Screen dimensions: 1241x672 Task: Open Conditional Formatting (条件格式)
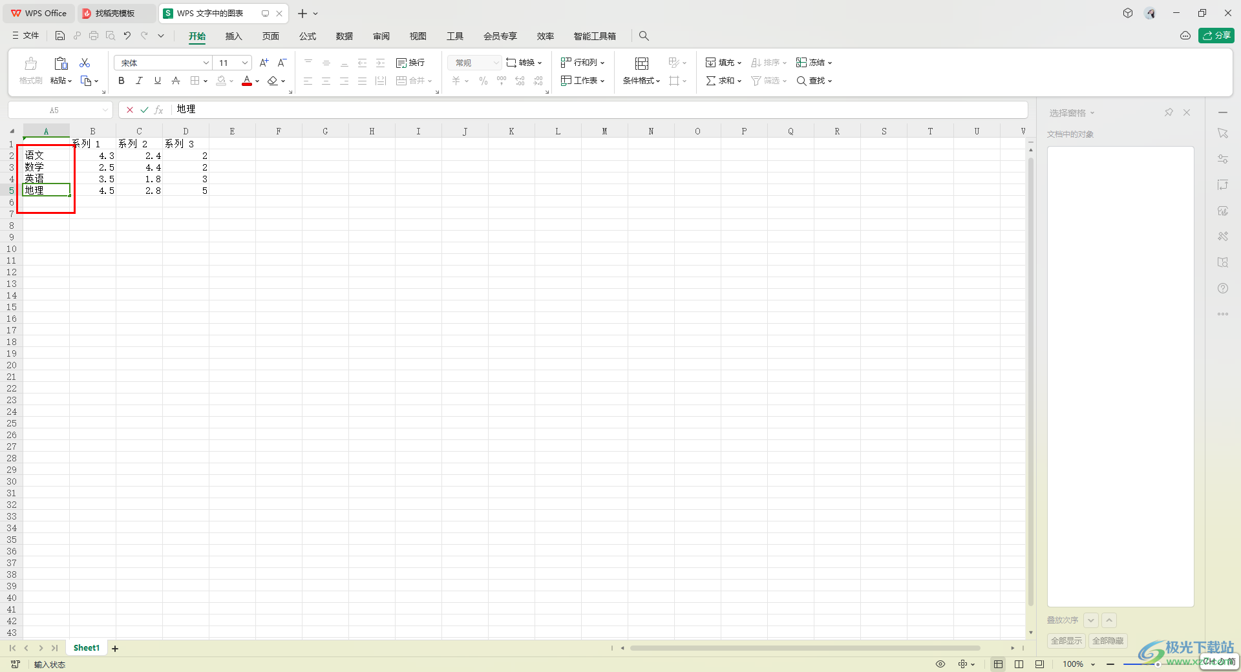click(641, 71)
